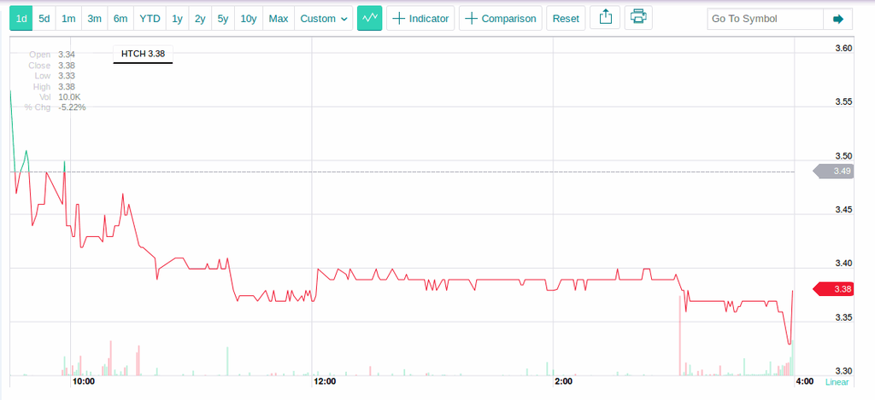This screenshot has height=400, width=875.
Task: Show the 10y chart range
Action: [x=249, y=19]
